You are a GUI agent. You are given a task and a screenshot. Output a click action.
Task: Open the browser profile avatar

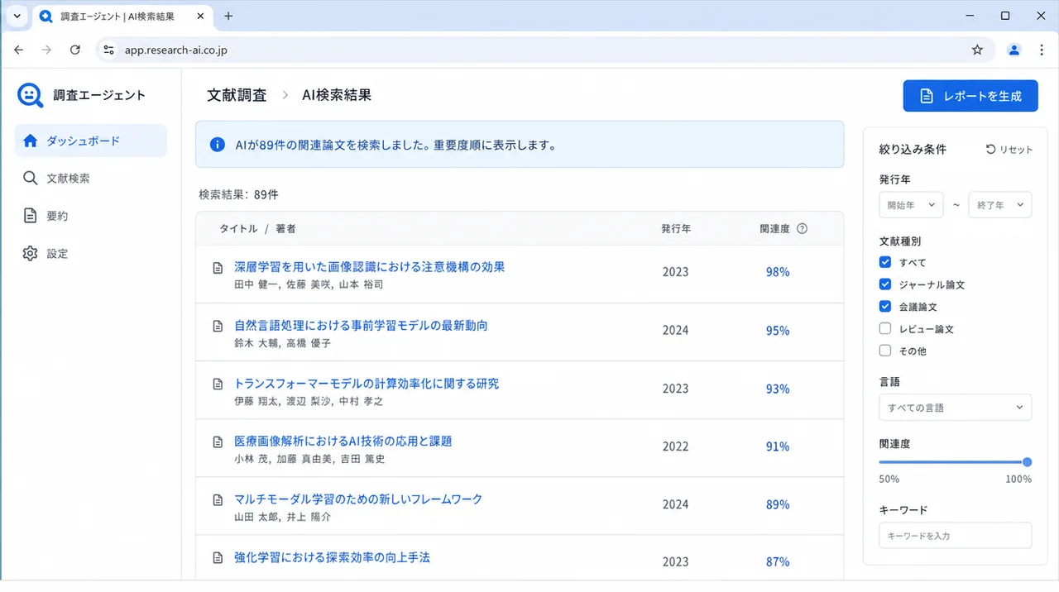click(x=1013, y=50)
